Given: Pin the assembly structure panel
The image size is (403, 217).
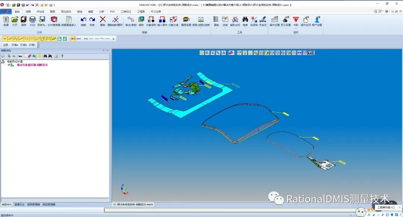Looking at the screenshot, I should pyautogui.click(x=104, y=51).
